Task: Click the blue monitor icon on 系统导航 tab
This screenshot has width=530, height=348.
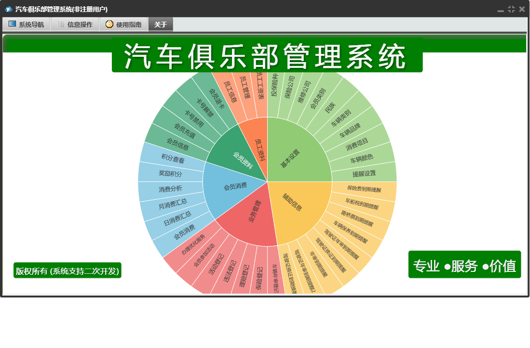Action: [x=12, y=24]
